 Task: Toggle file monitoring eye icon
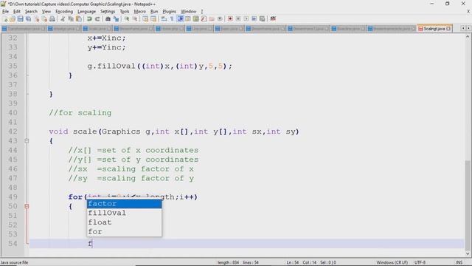[220, 18]
